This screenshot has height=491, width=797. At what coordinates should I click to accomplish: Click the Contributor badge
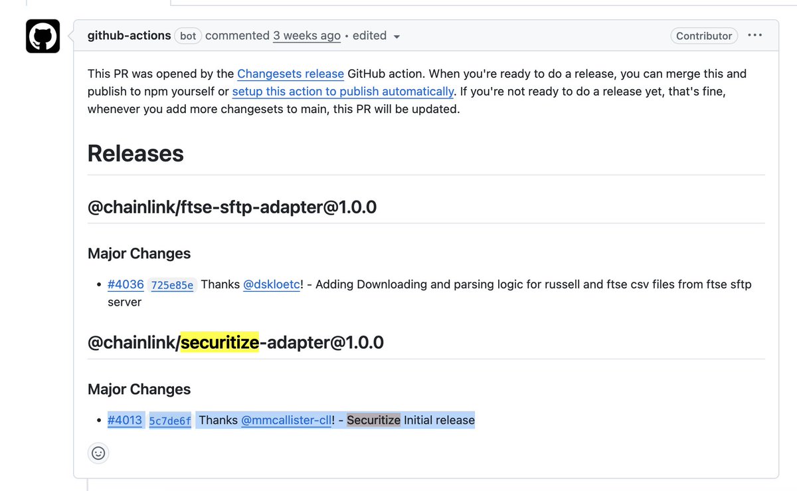pos(703,36)
